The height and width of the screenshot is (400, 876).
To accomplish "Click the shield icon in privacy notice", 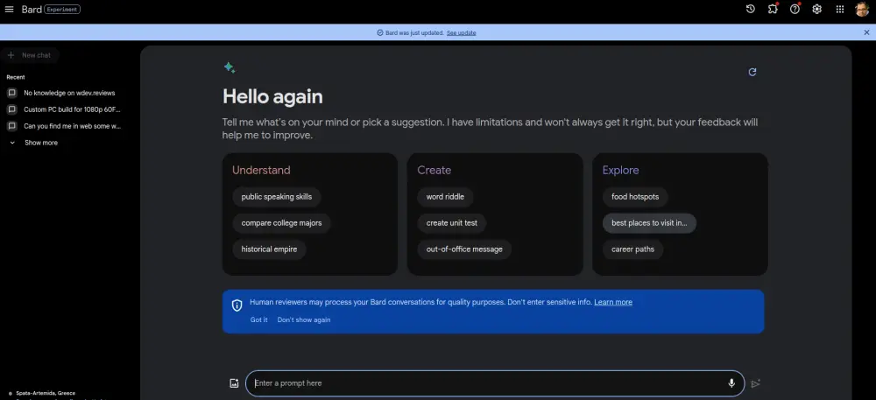I will pos(237,305).
